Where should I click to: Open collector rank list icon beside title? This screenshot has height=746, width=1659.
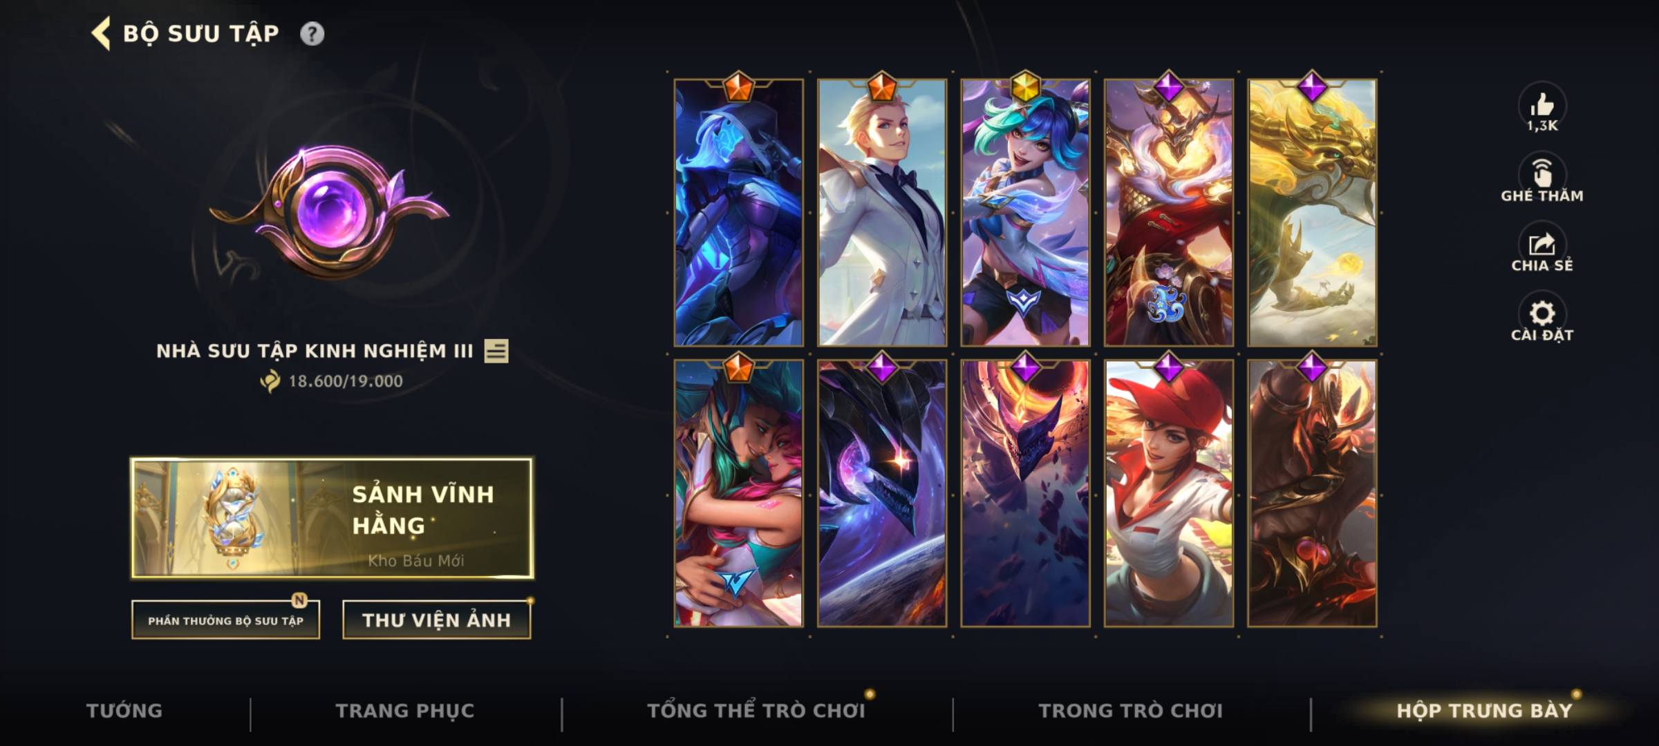[x=496, y=351]
